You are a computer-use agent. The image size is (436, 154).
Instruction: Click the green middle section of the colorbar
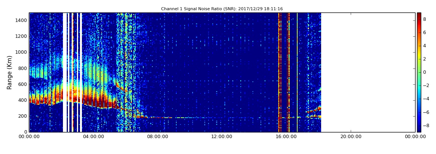click(419, 72)
